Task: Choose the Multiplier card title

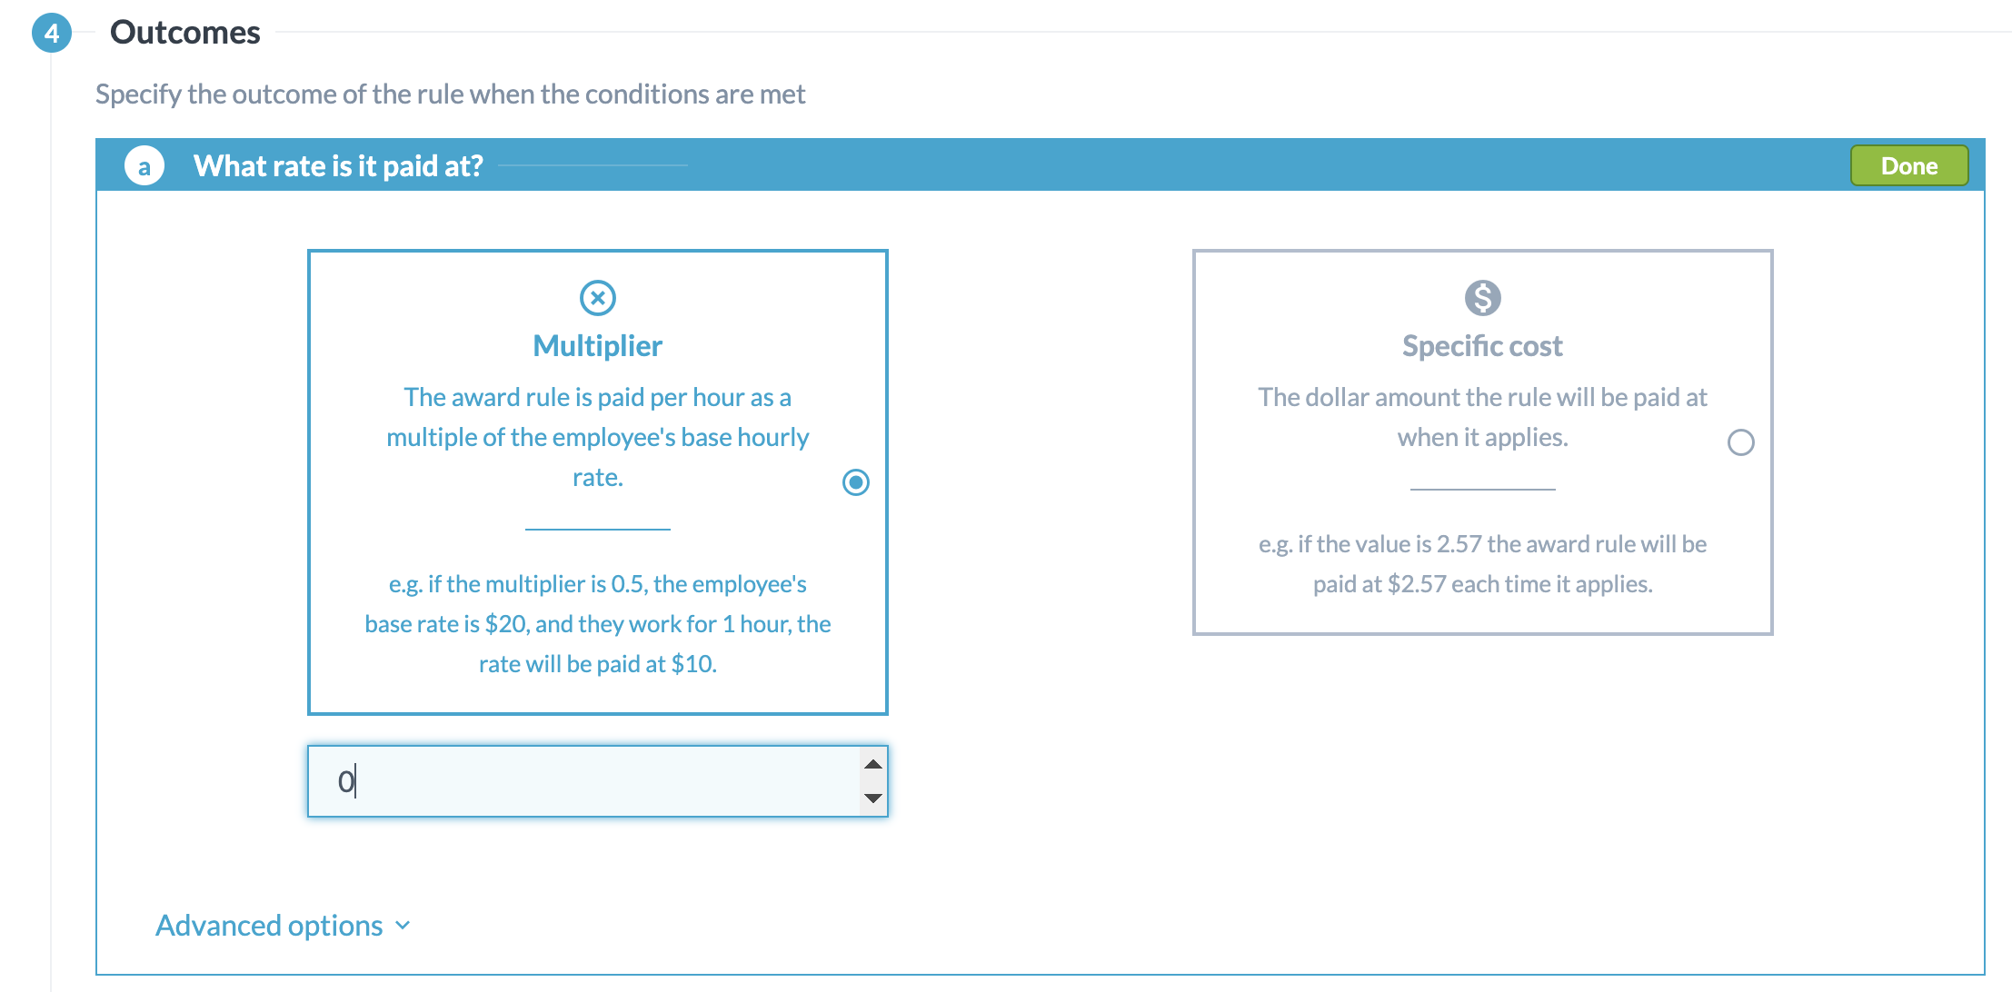Action: click(598, 346)
